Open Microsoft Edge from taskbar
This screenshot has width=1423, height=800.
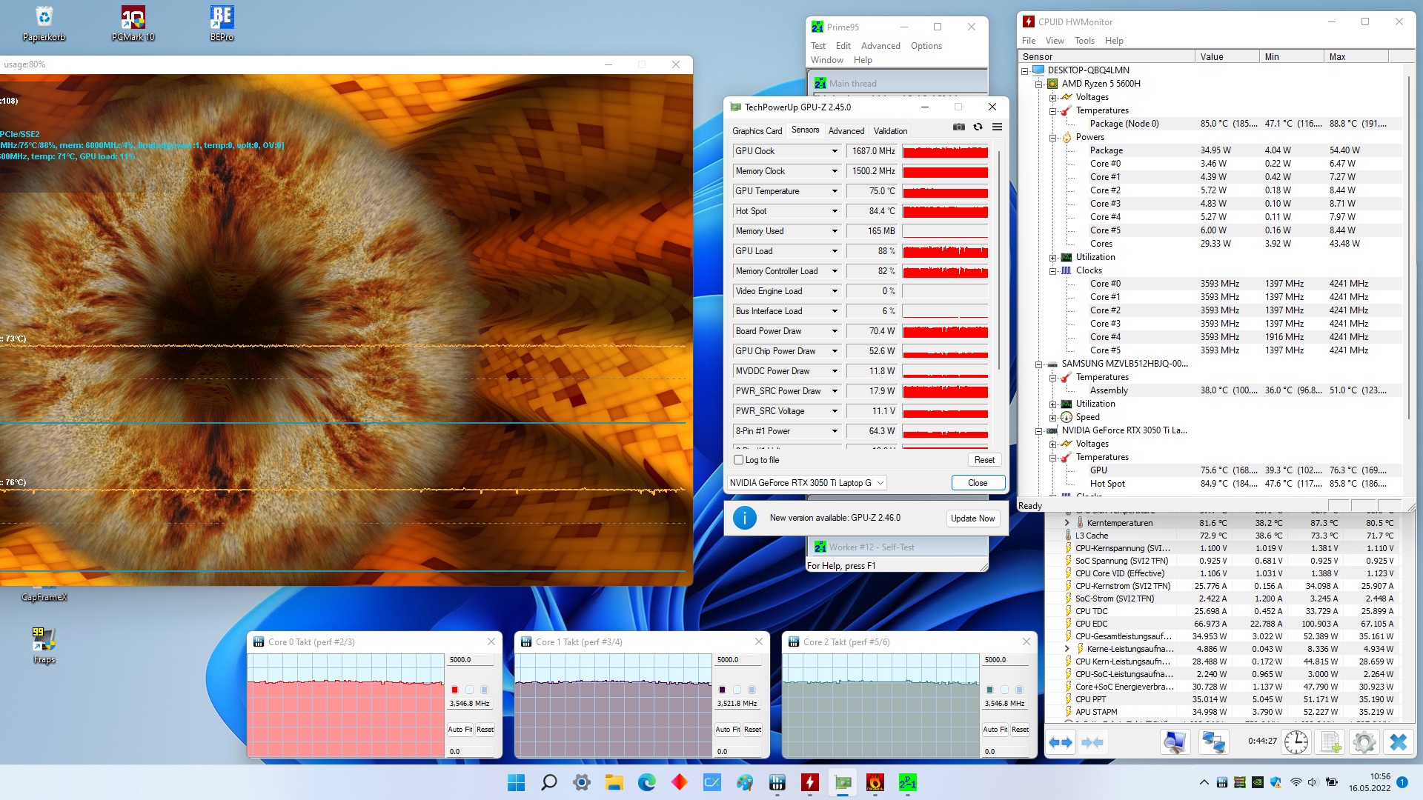point(647,782)
